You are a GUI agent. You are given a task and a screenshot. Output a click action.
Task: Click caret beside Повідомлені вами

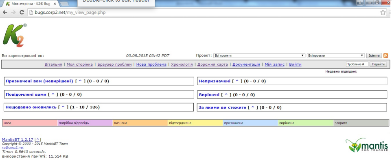[53, 94]
